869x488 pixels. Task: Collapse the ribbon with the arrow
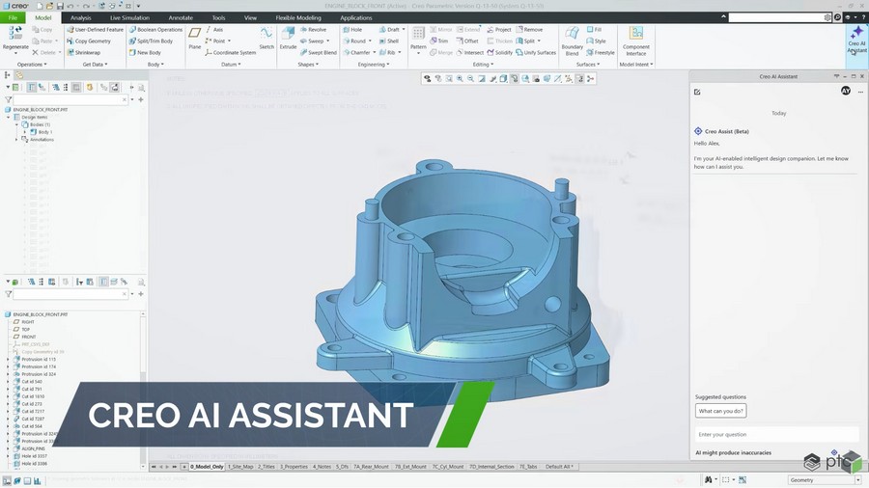[723, 17]
